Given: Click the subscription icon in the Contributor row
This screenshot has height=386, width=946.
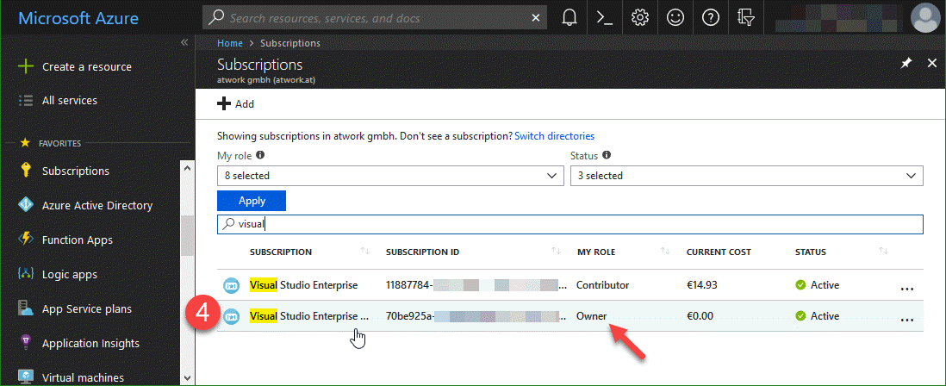Looking at the screenshot, I should tap(231, 285).
